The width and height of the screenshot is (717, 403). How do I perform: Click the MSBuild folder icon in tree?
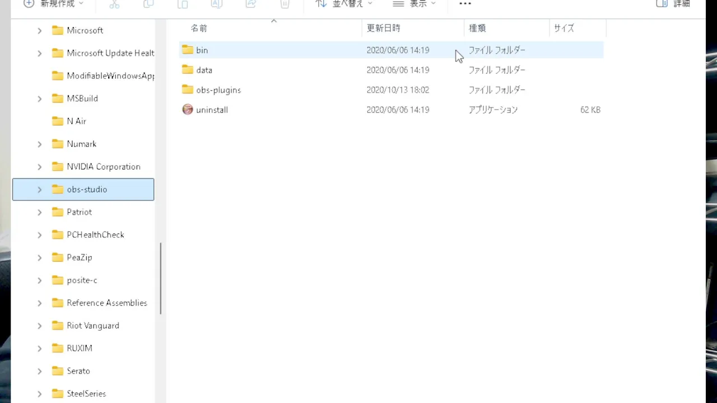(57, 99)
